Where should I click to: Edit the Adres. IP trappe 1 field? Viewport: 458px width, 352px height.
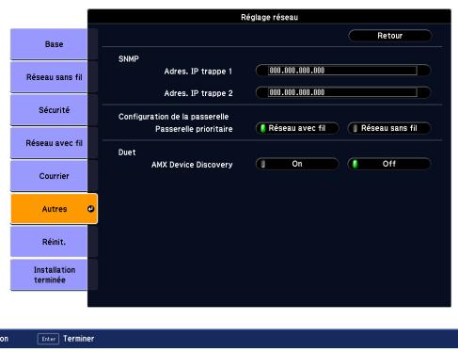point(343,71)
